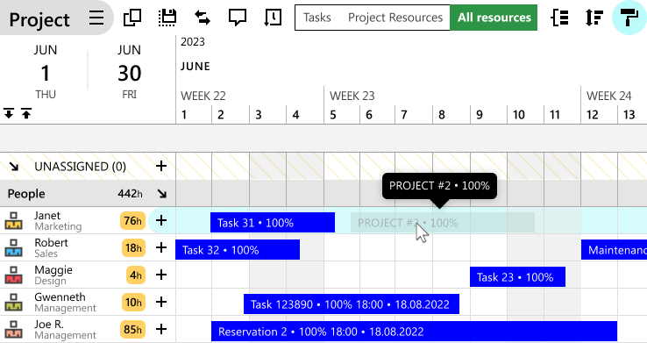
Task: Click the save icon in toolbar
Action: 167,18
